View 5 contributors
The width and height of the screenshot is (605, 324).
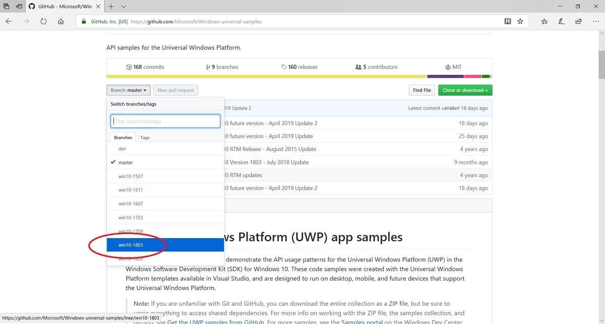pyautogui.click(x=376, y=67)
